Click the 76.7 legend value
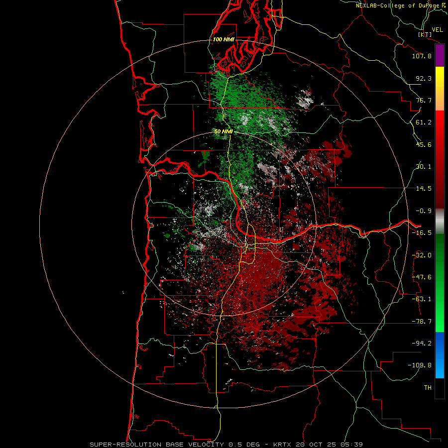This screenshot has height=448, width=448. (424, 100)
